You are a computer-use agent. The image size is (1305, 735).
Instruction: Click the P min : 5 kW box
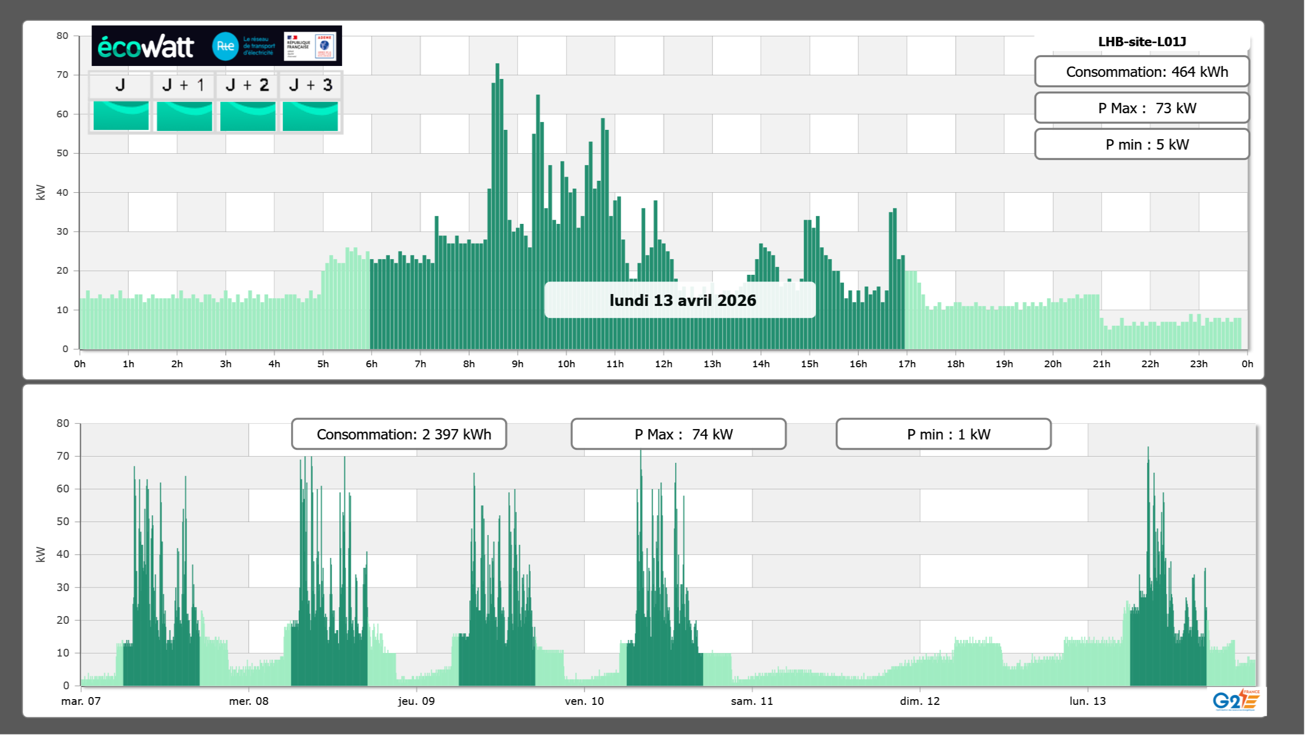click(x=1142, y=144)
